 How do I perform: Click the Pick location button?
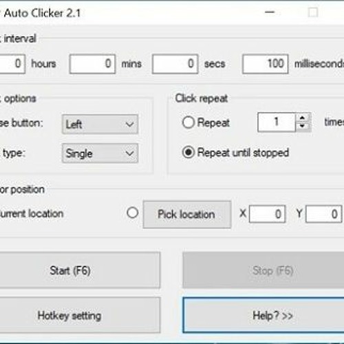click(x=187, y=215)
